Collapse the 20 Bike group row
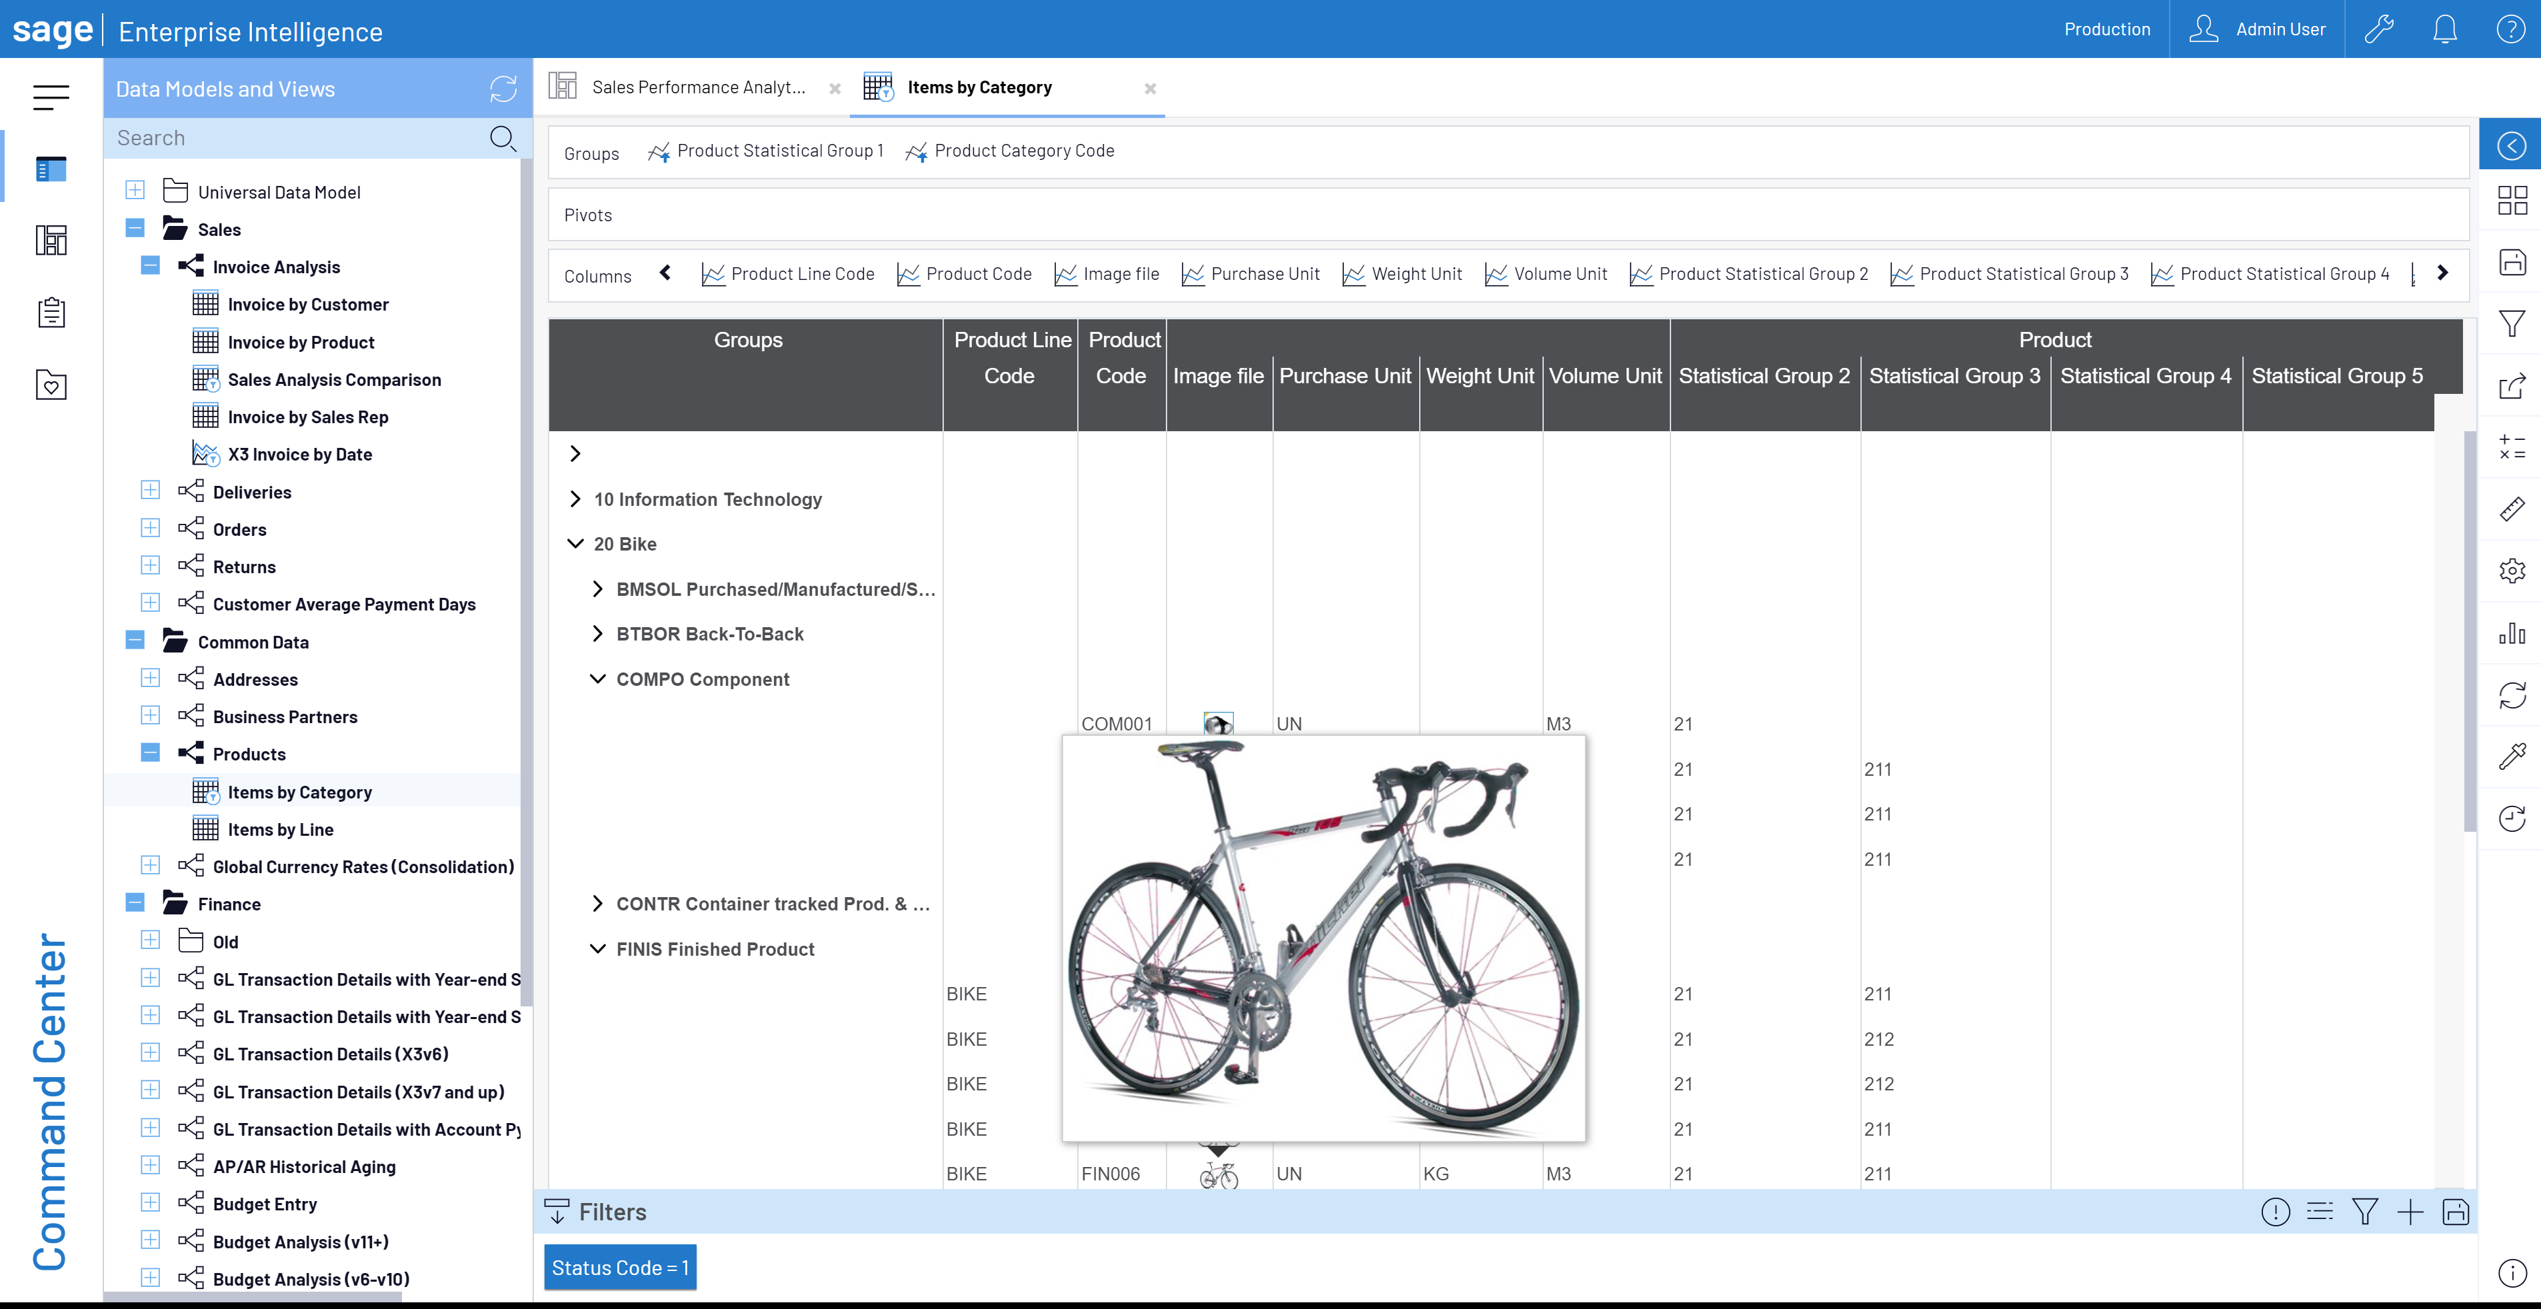The image size is (2541, 1309). (575, 543)
